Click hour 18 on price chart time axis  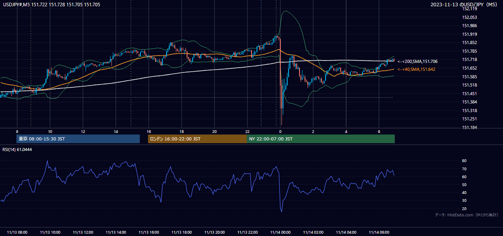pos(181,131)
